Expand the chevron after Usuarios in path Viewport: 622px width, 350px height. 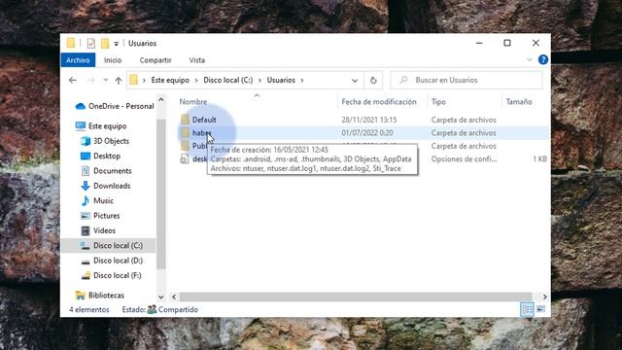(x=302, y=81)
